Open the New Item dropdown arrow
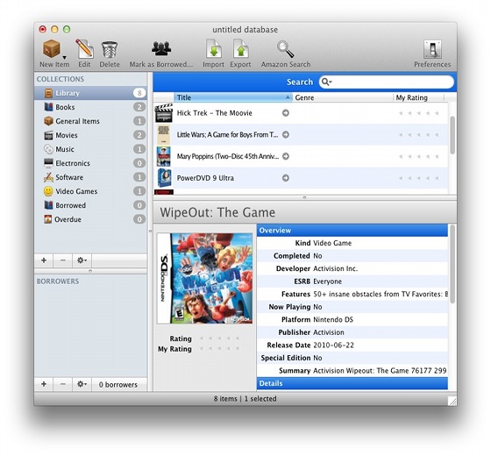The image size is (491, 456). click(x=64, y=57)
